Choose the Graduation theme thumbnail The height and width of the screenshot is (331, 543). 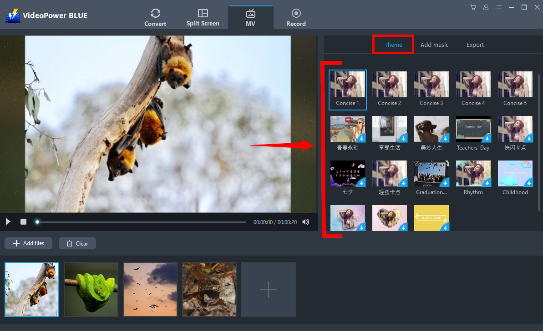pyautogui.click(x=431, y=174)
